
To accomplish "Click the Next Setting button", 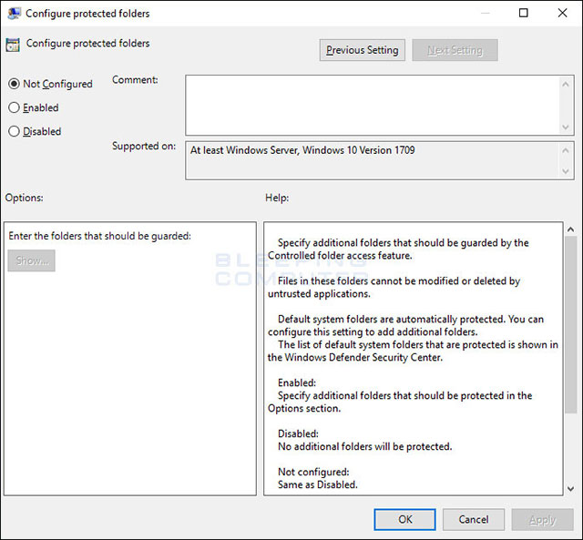I will pyautogui.click(x=455, y=50).
